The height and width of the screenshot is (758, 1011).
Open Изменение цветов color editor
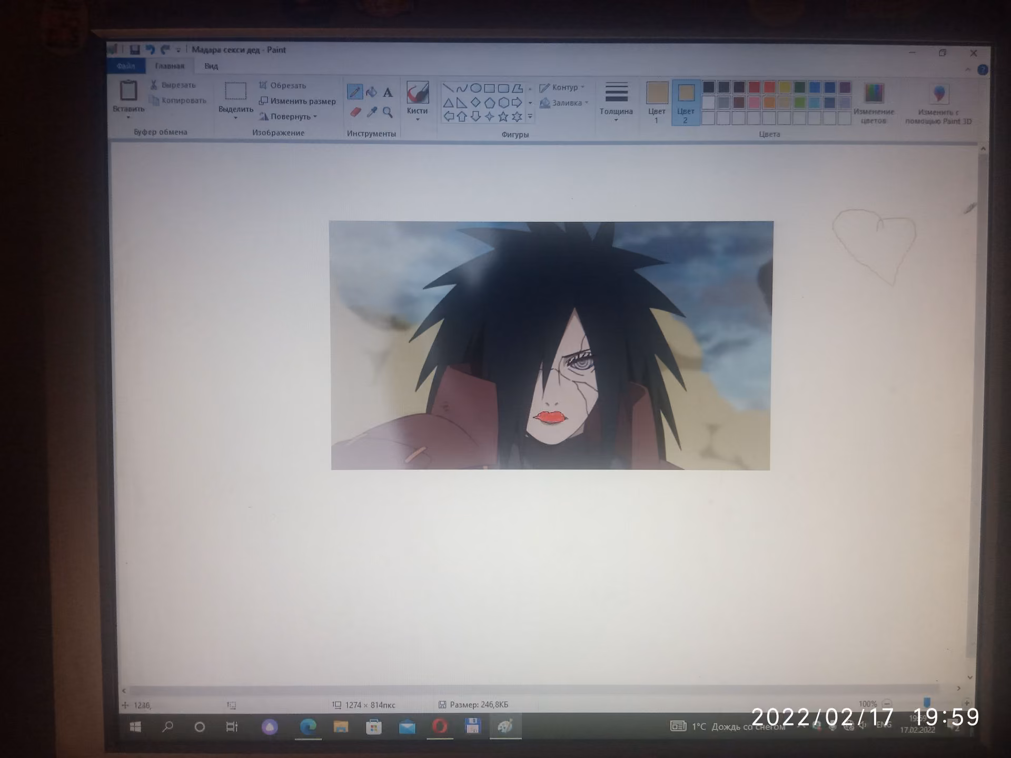(x=874, y=104)
